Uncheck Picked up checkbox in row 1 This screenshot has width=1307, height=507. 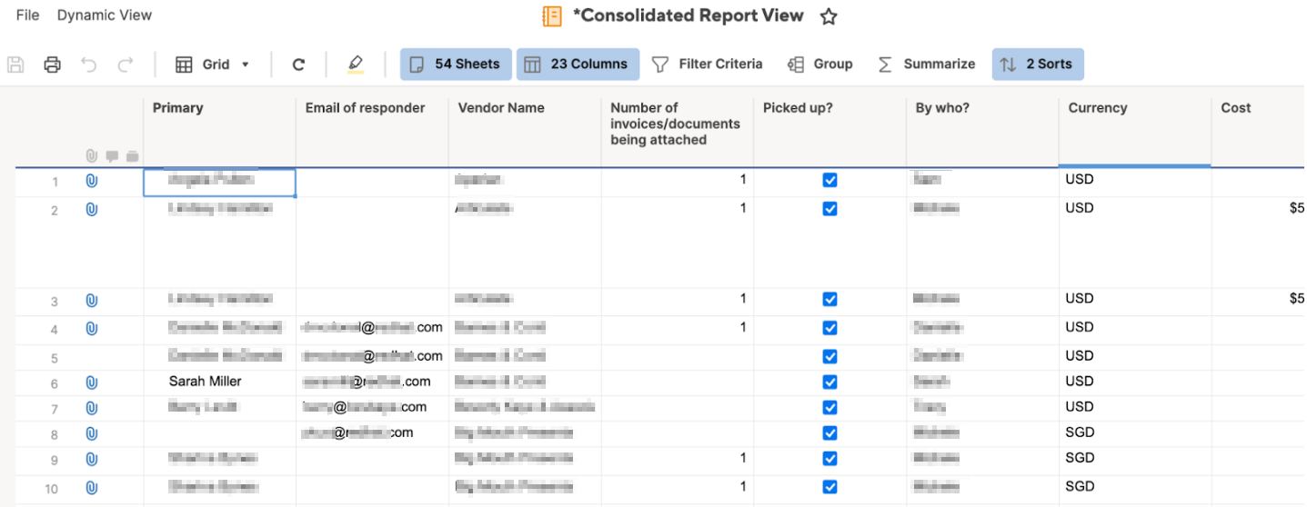829,181
